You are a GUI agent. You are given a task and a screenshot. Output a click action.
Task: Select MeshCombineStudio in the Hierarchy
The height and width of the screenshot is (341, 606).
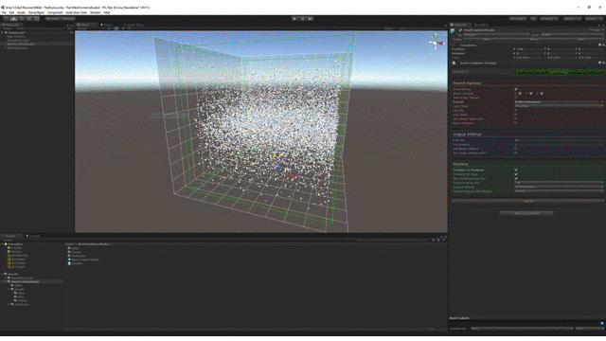[21, 45]
